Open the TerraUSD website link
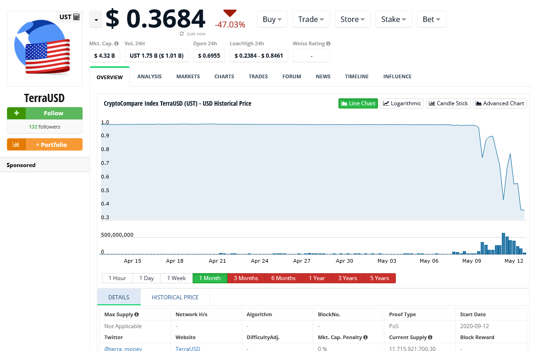 click(188, 348)
